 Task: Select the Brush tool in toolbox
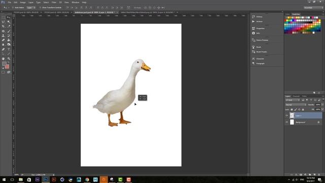(9, 31)
